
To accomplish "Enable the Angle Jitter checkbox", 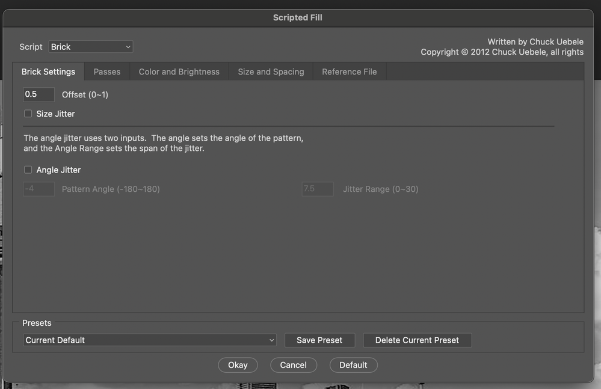I will tap(28, 169).
